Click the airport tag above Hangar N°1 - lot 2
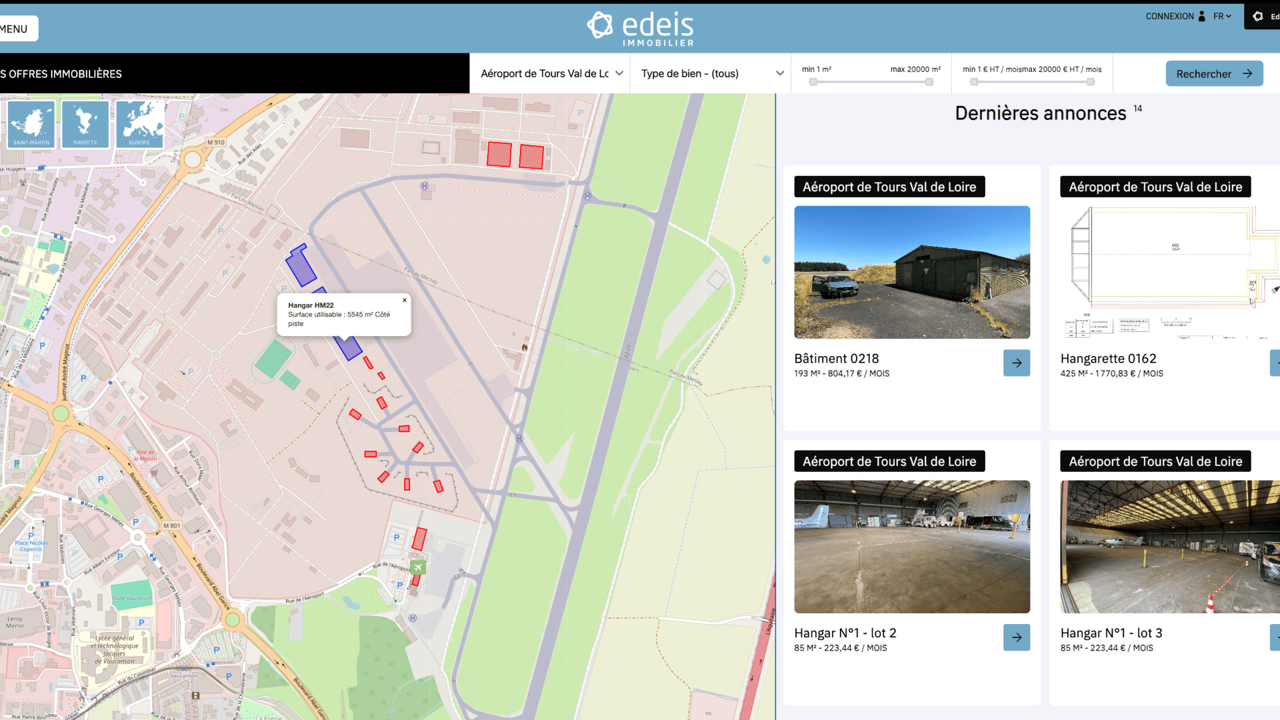Image resolution: width=1280 pixels, height=720 pixels. pos(889,461)
